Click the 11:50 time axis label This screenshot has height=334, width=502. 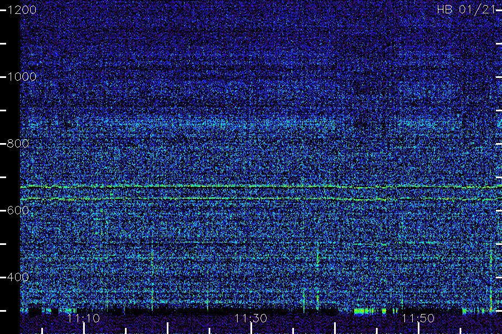click(418, 318)
